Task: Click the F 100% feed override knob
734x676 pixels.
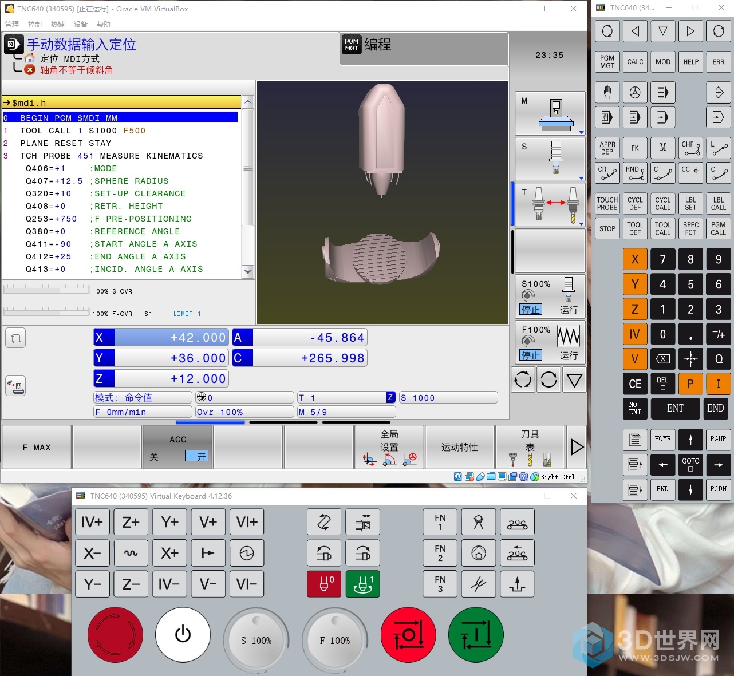Action: [335, 640]
